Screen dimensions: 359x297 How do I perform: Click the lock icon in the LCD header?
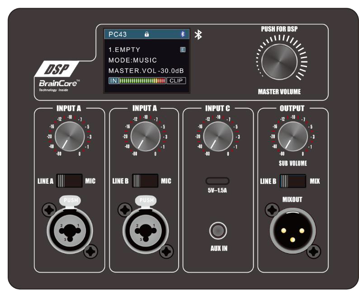click(146, 34)
